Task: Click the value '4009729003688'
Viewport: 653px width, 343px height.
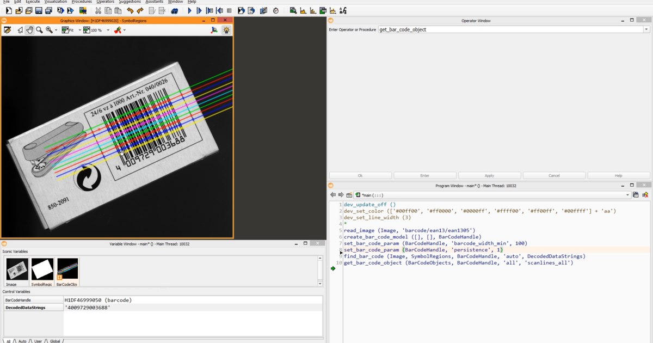Action: point(88,308)
